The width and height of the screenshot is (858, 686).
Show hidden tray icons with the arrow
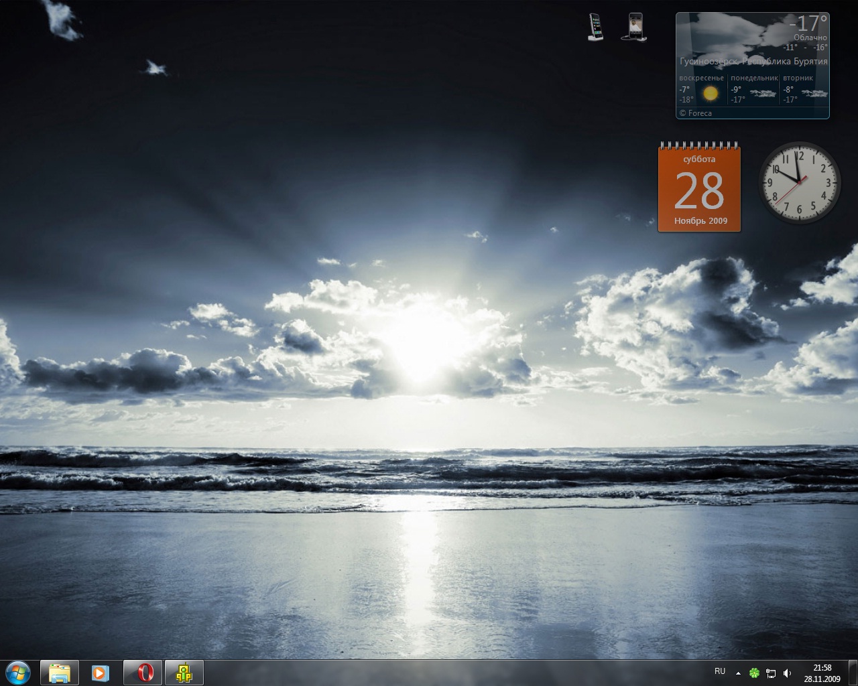738,673
